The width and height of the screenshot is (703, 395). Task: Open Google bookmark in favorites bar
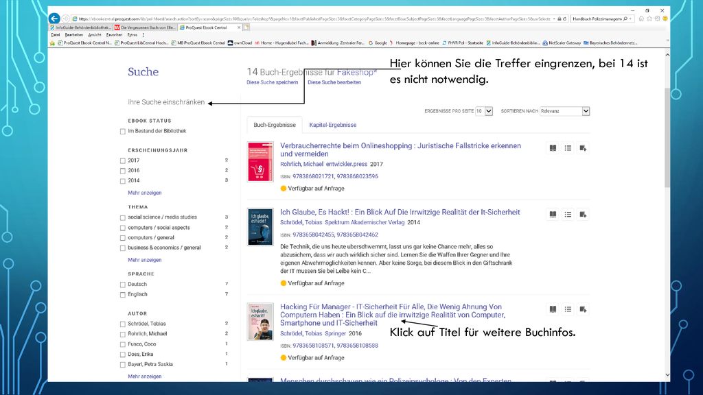[x=378, y=43]
